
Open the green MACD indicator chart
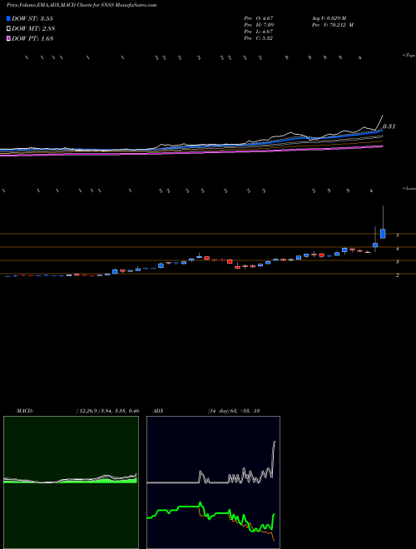71,482
